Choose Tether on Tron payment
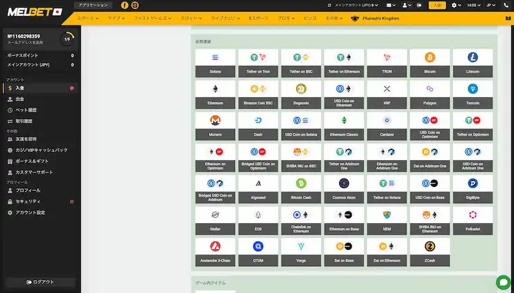514x293 pixels. click(258, 63)
